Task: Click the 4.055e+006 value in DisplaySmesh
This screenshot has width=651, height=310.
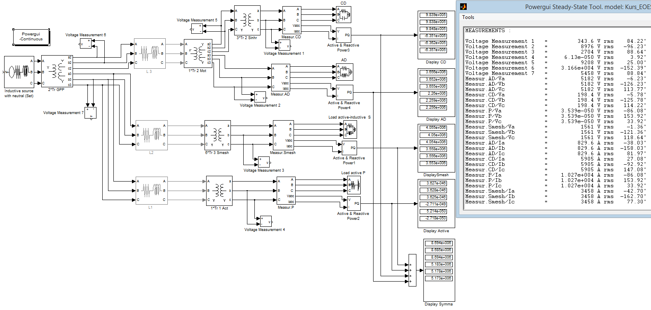Action: [433, 128]
